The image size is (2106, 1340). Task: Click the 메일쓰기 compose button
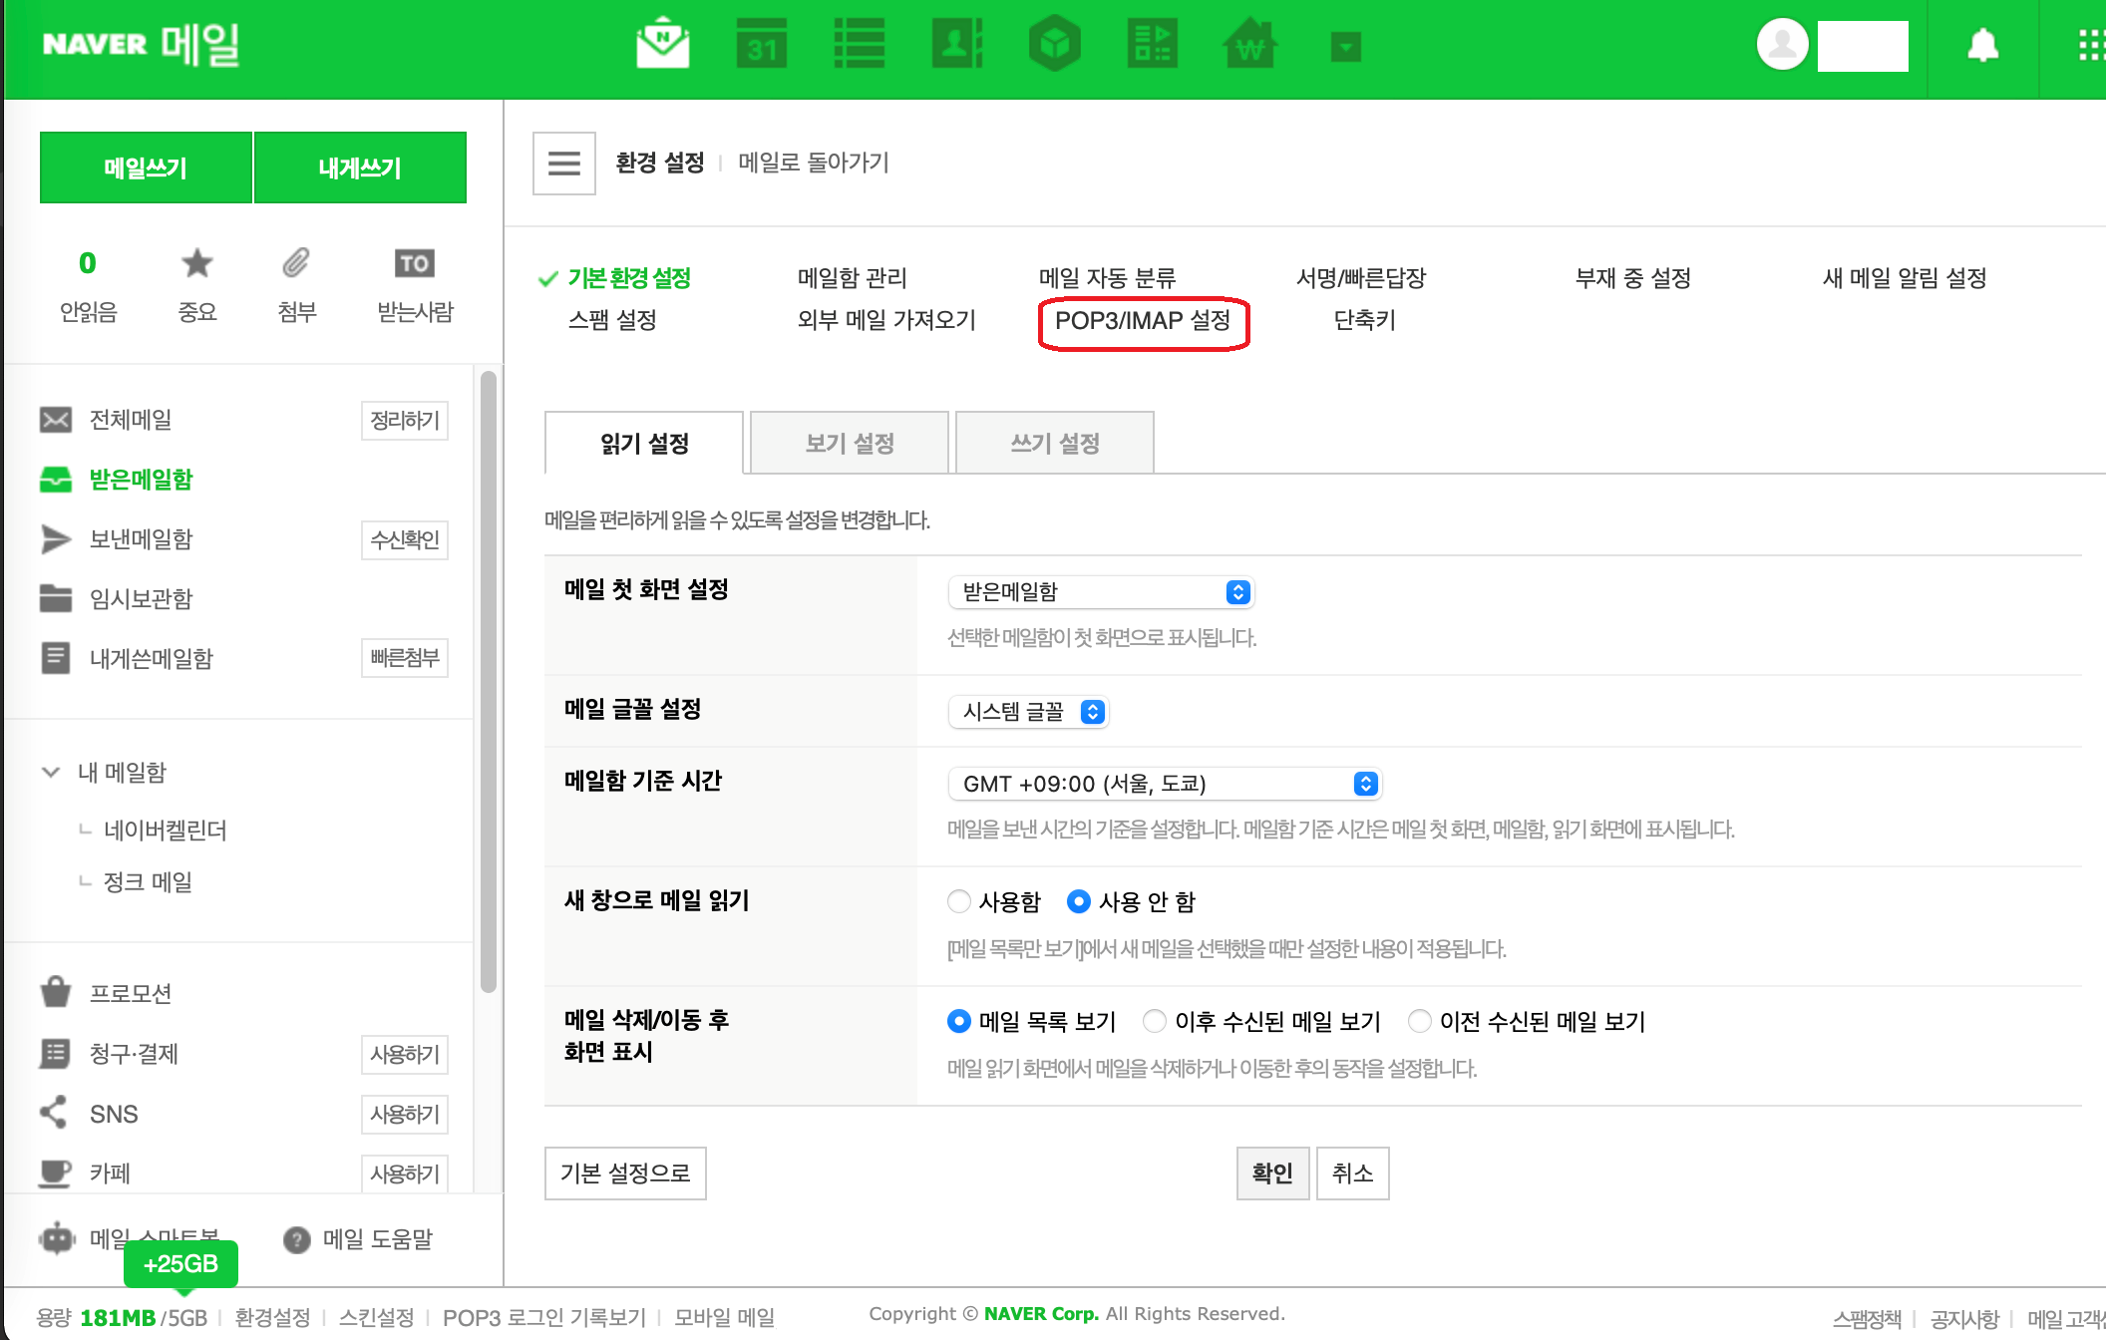[x=146, y=168]
